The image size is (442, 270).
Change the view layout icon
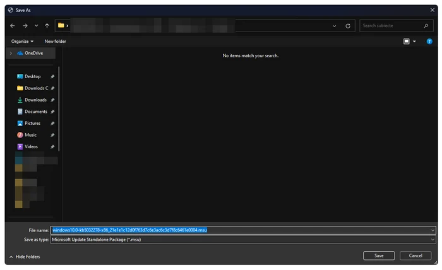pos(406,42)
